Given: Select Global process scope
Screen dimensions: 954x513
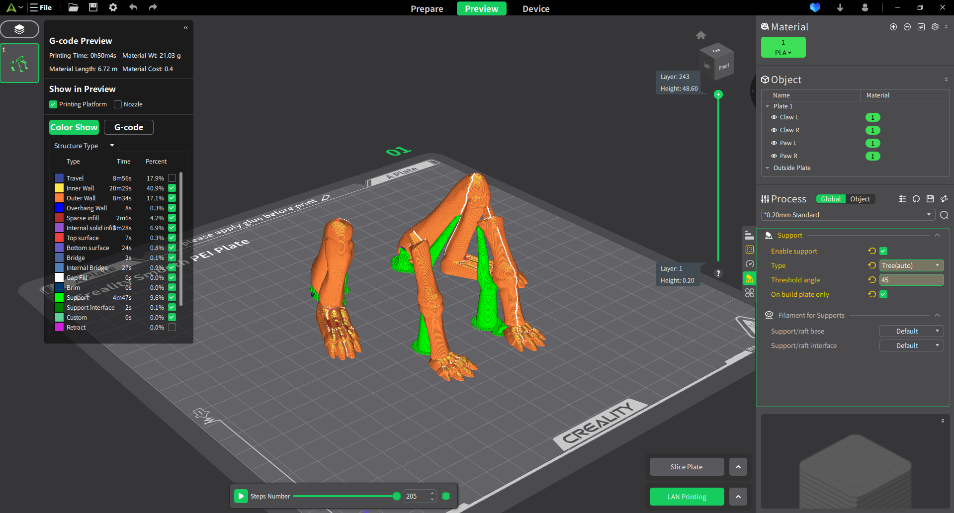Looking at the screenshot, I should (x=831, y=199).
